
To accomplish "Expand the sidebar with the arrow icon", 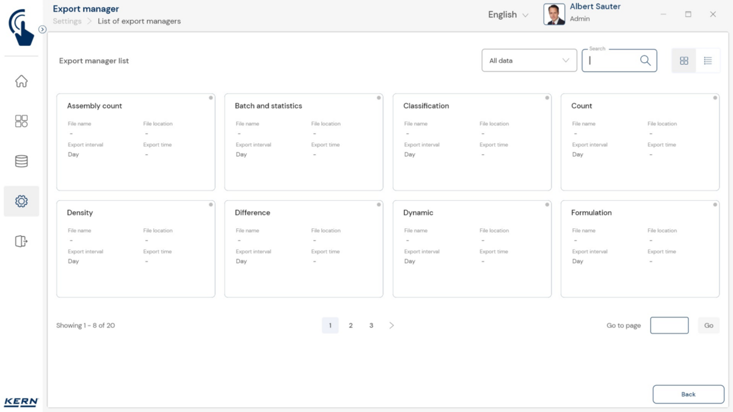I will point(42,29).
